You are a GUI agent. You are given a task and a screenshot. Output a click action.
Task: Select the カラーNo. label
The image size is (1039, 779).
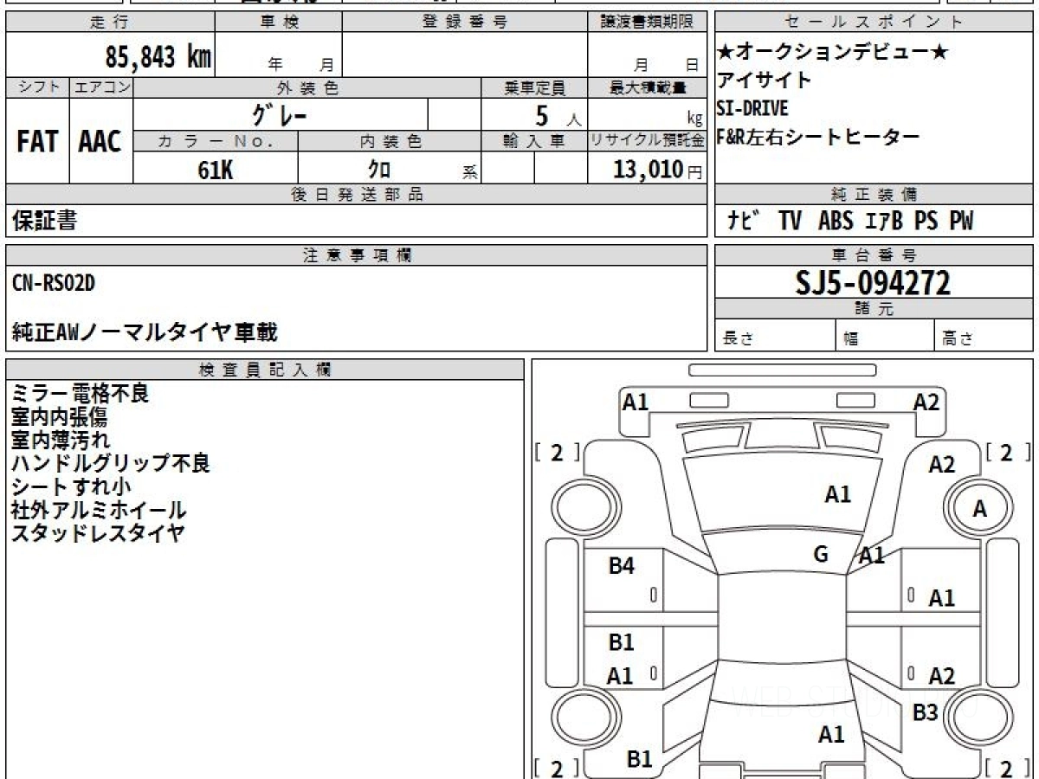coord(216,141)
